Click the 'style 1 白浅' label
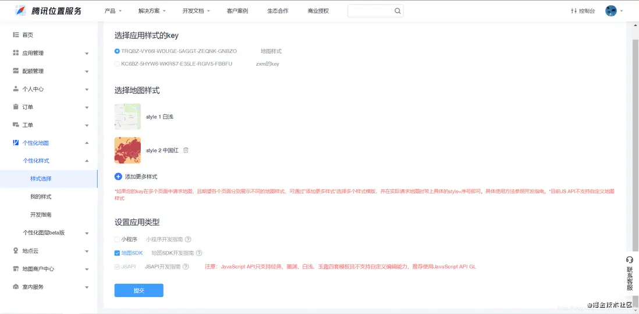The width and height of the screenshot is (639, 314). coord(159,117)
